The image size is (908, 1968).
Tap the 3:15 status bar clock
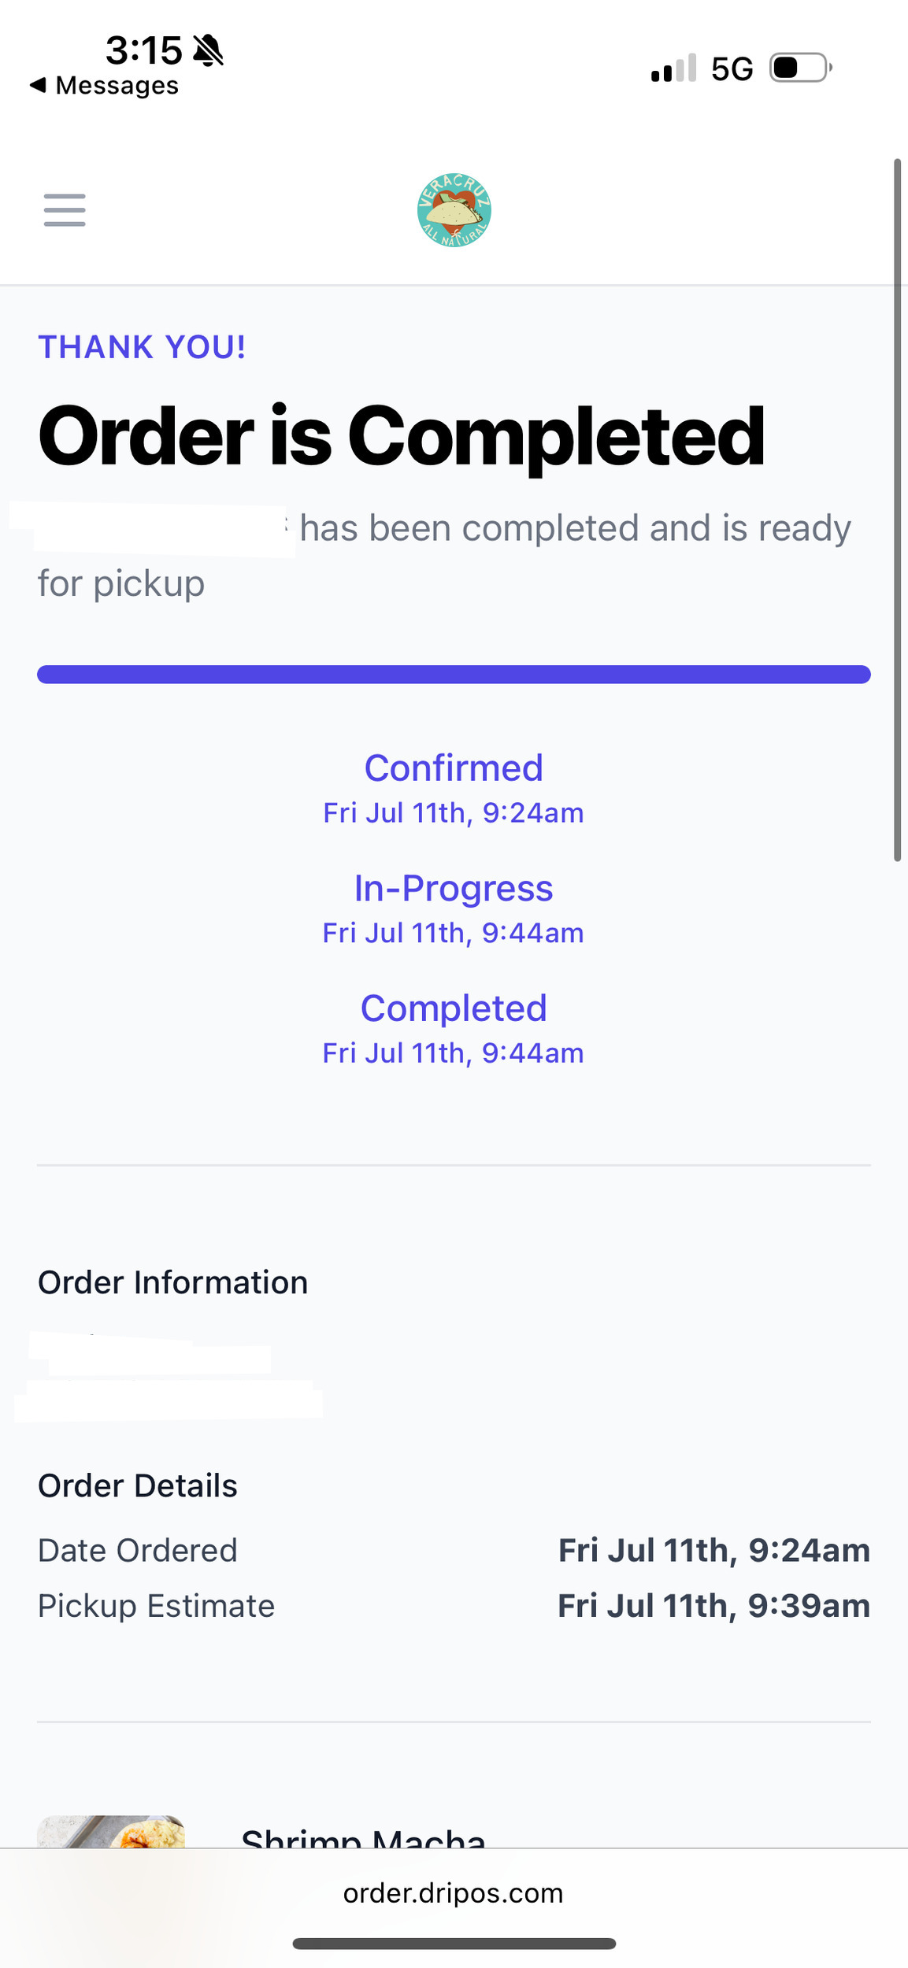[144, 50]
